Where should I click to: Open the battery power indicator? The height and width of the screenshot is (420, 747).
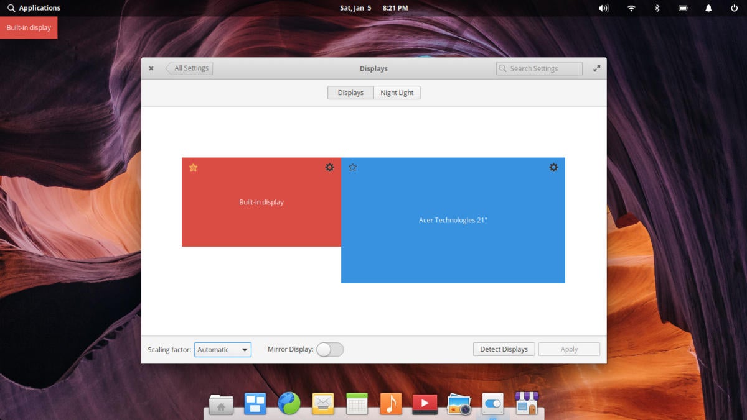pyautogui.click(x=683, y=8)
